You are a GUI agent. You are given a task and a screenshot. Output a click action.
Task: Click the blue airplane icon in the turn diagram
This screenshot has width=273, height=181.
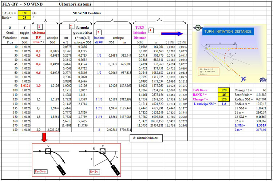coord(244,79)
